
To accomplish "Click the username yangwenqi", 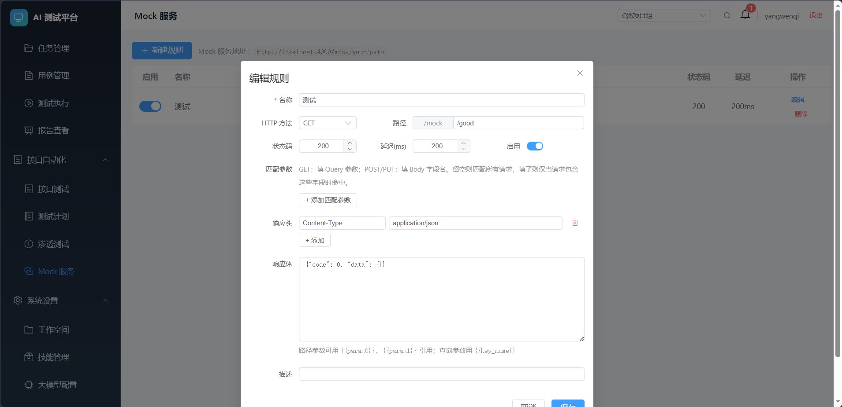I will click(782, 16).
